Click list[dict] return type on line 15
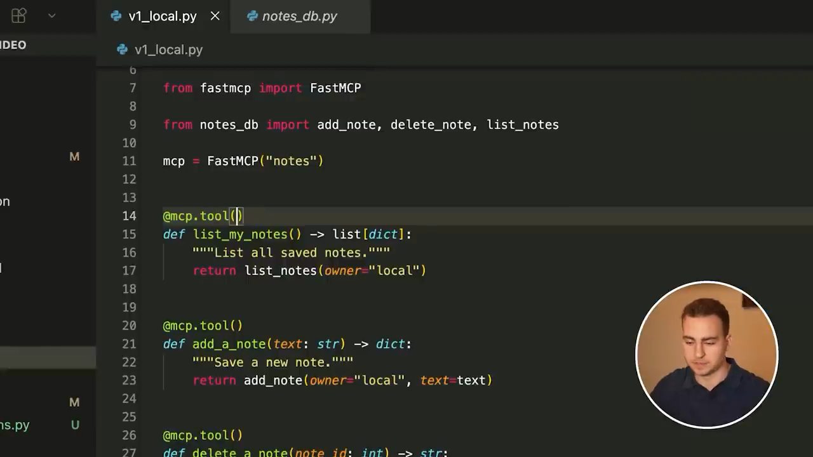This screenshot has width=813, height=457. (x=368, y=234)
